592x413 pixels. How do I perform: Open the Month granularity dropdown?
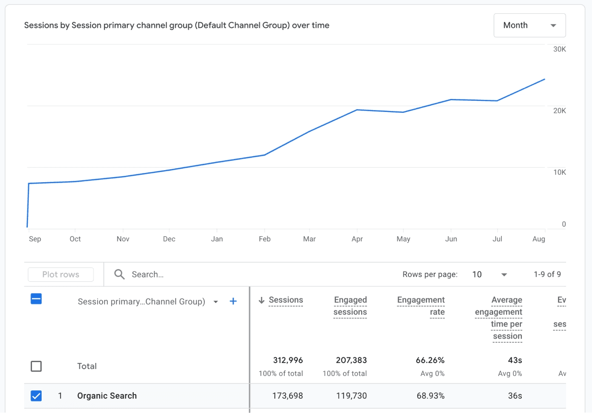click(530, 25)
